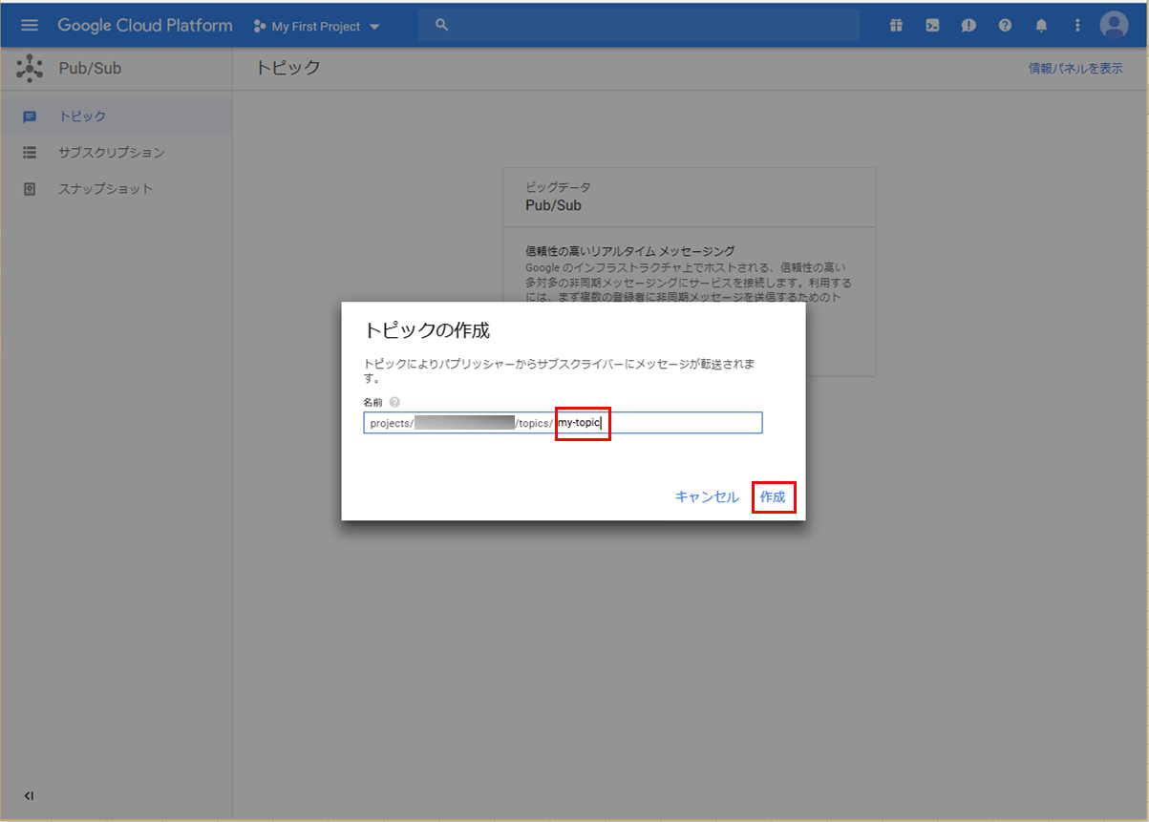This screenshot has height=822, width=1149.
Task: Expand My First Project selector
Action: (x=316, y=27)
